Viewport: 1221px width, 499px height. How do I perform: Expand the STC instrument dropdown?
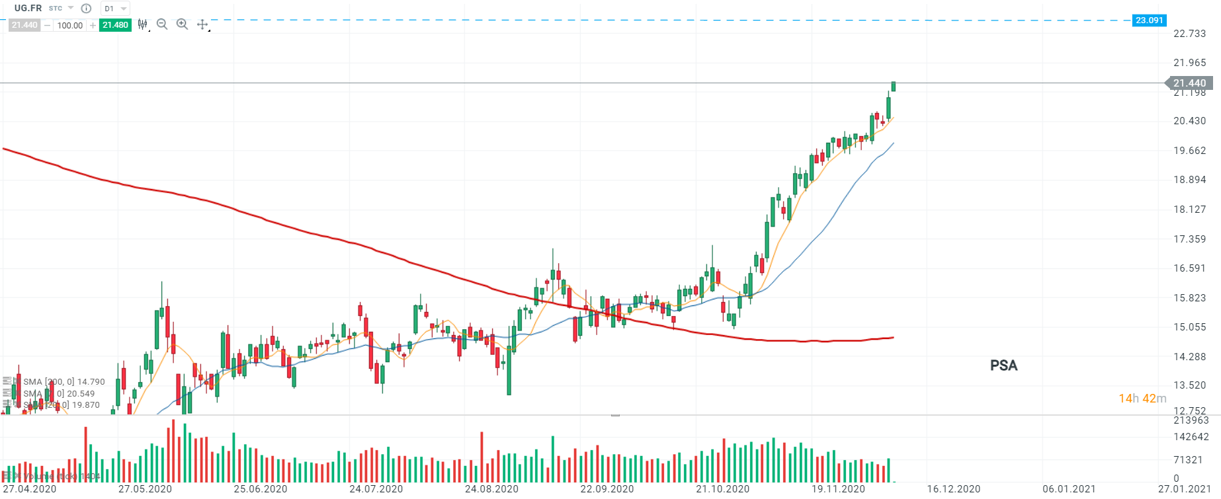[x=71, y=8]
